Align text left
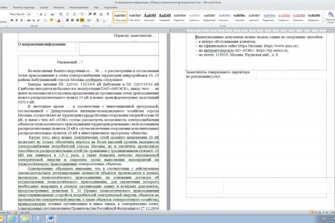Image resolution: width=335 pixels, height=223 pixels. pos(67,20)
